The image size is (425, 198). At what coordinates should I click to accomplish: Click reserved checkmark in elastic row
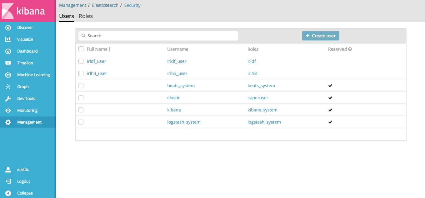(x=330, y=98)
